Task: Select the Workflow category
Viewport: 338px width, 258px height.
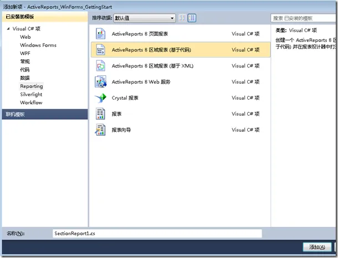Action: [31, 103]
